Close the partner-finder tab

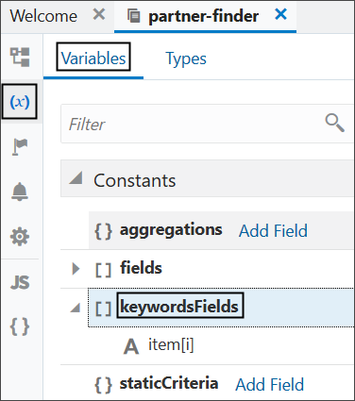280,14
